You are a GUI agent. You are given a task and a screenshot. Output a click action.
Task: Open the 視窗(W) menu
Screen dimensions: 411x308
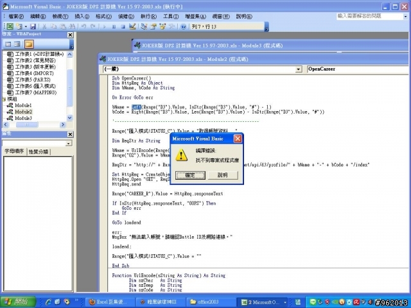coord(221,17)
